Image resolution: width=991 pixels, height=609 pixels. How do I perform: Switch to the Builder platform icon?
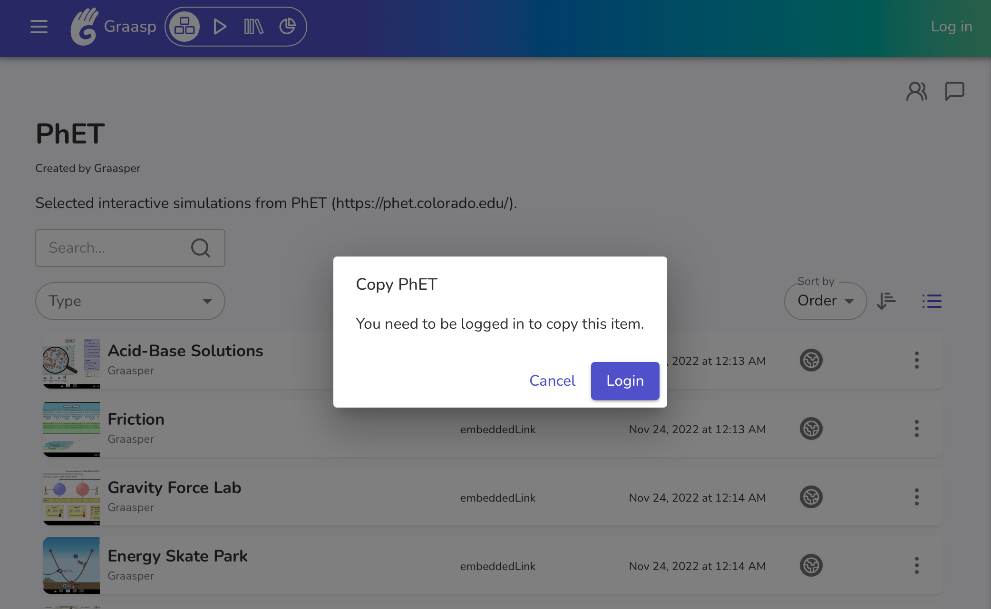[185, 27]
